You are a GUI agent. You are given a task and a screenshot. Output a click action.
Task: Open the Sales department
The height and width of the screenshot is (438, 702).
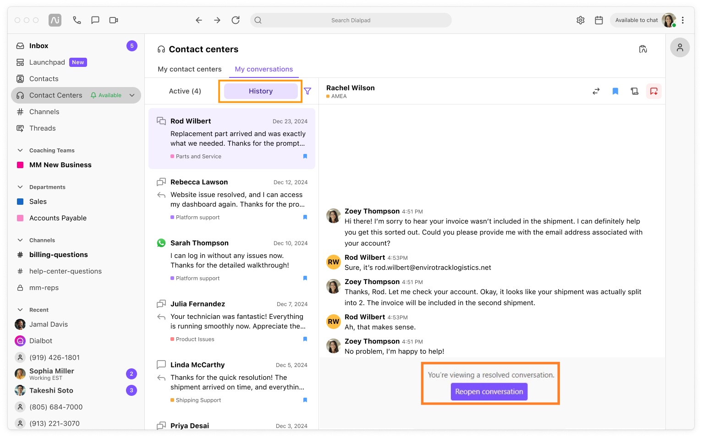click(x=76, y=202)
